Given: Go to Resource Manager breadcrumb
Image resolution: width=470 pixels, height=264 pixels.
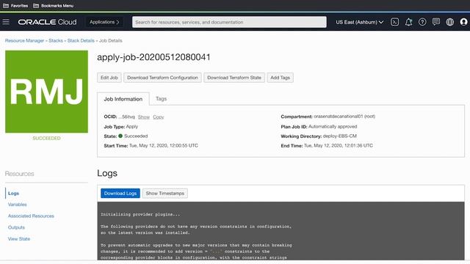Looking at the screenshot, I should [x=24, y=40].
